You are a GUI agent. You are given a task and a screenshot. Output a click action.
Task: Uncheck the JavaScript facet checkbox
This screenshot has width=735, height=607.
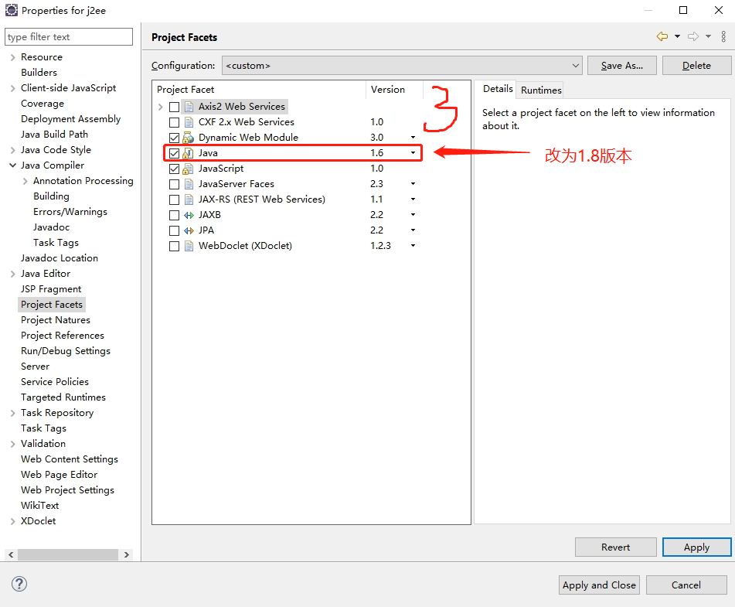174,169
